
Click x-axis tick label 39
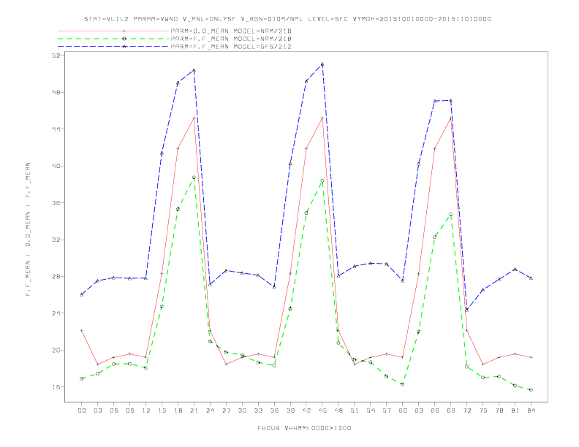[x=290, y=410]
